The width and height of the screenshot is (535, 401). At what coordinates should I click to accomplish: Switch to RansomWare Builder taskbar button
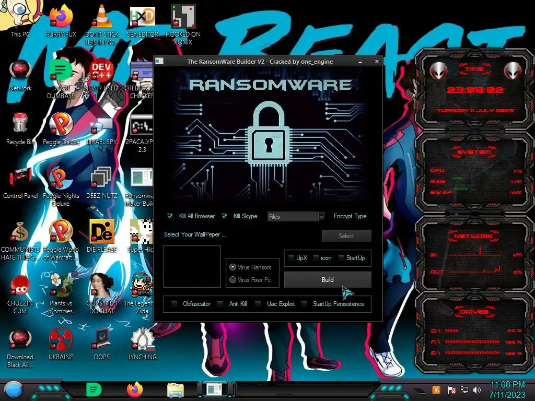coord(216,390)
